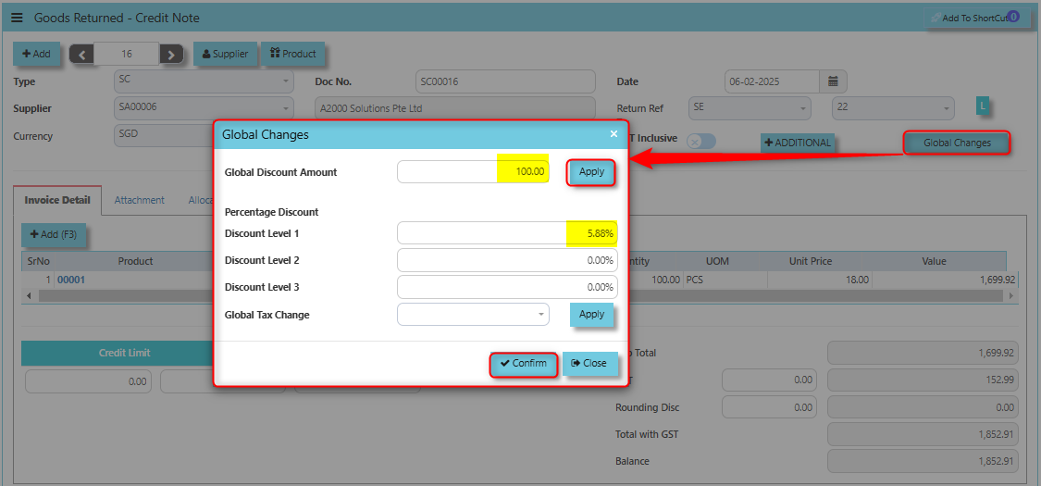Image resolution: width=1041 pixels, height=486 pixels.
Task: Click the Discount Level 2 field
Action: [x=507, y=260]
